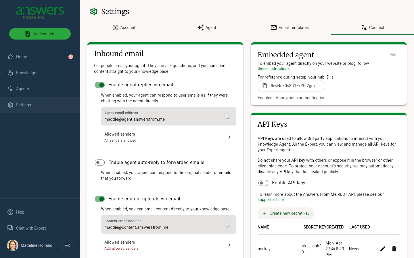Click the Chat with Expert chat icon
The width and height of the screenshot is (414, 258).
(x=10, y=228)
